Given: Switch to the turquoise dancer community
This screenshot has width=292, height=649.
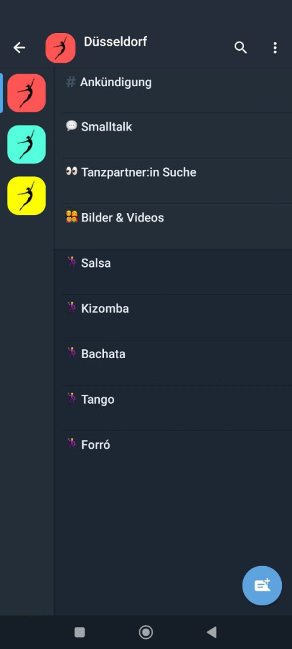Looking at the screenshot, I should [27, 145].
